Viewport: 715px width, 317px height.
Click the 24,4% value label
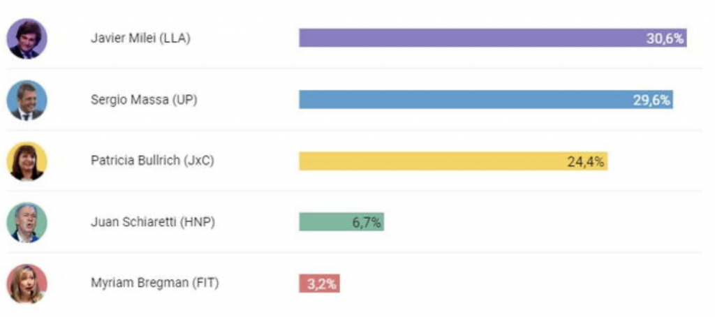click(x=586, y=162)
